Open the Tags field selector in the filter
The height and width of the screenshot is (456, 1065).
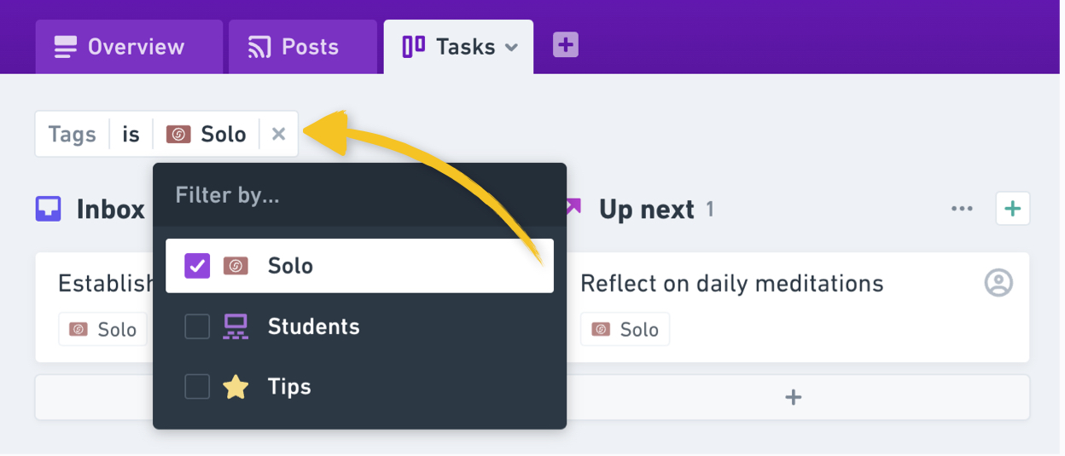click(x=72, y=134)
